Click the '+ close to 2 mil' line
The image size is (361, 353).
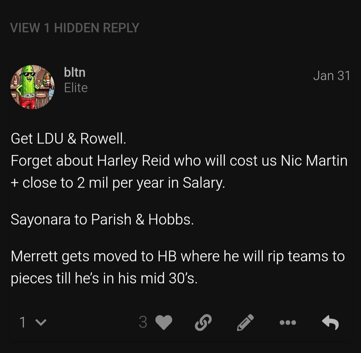(118, 183)
